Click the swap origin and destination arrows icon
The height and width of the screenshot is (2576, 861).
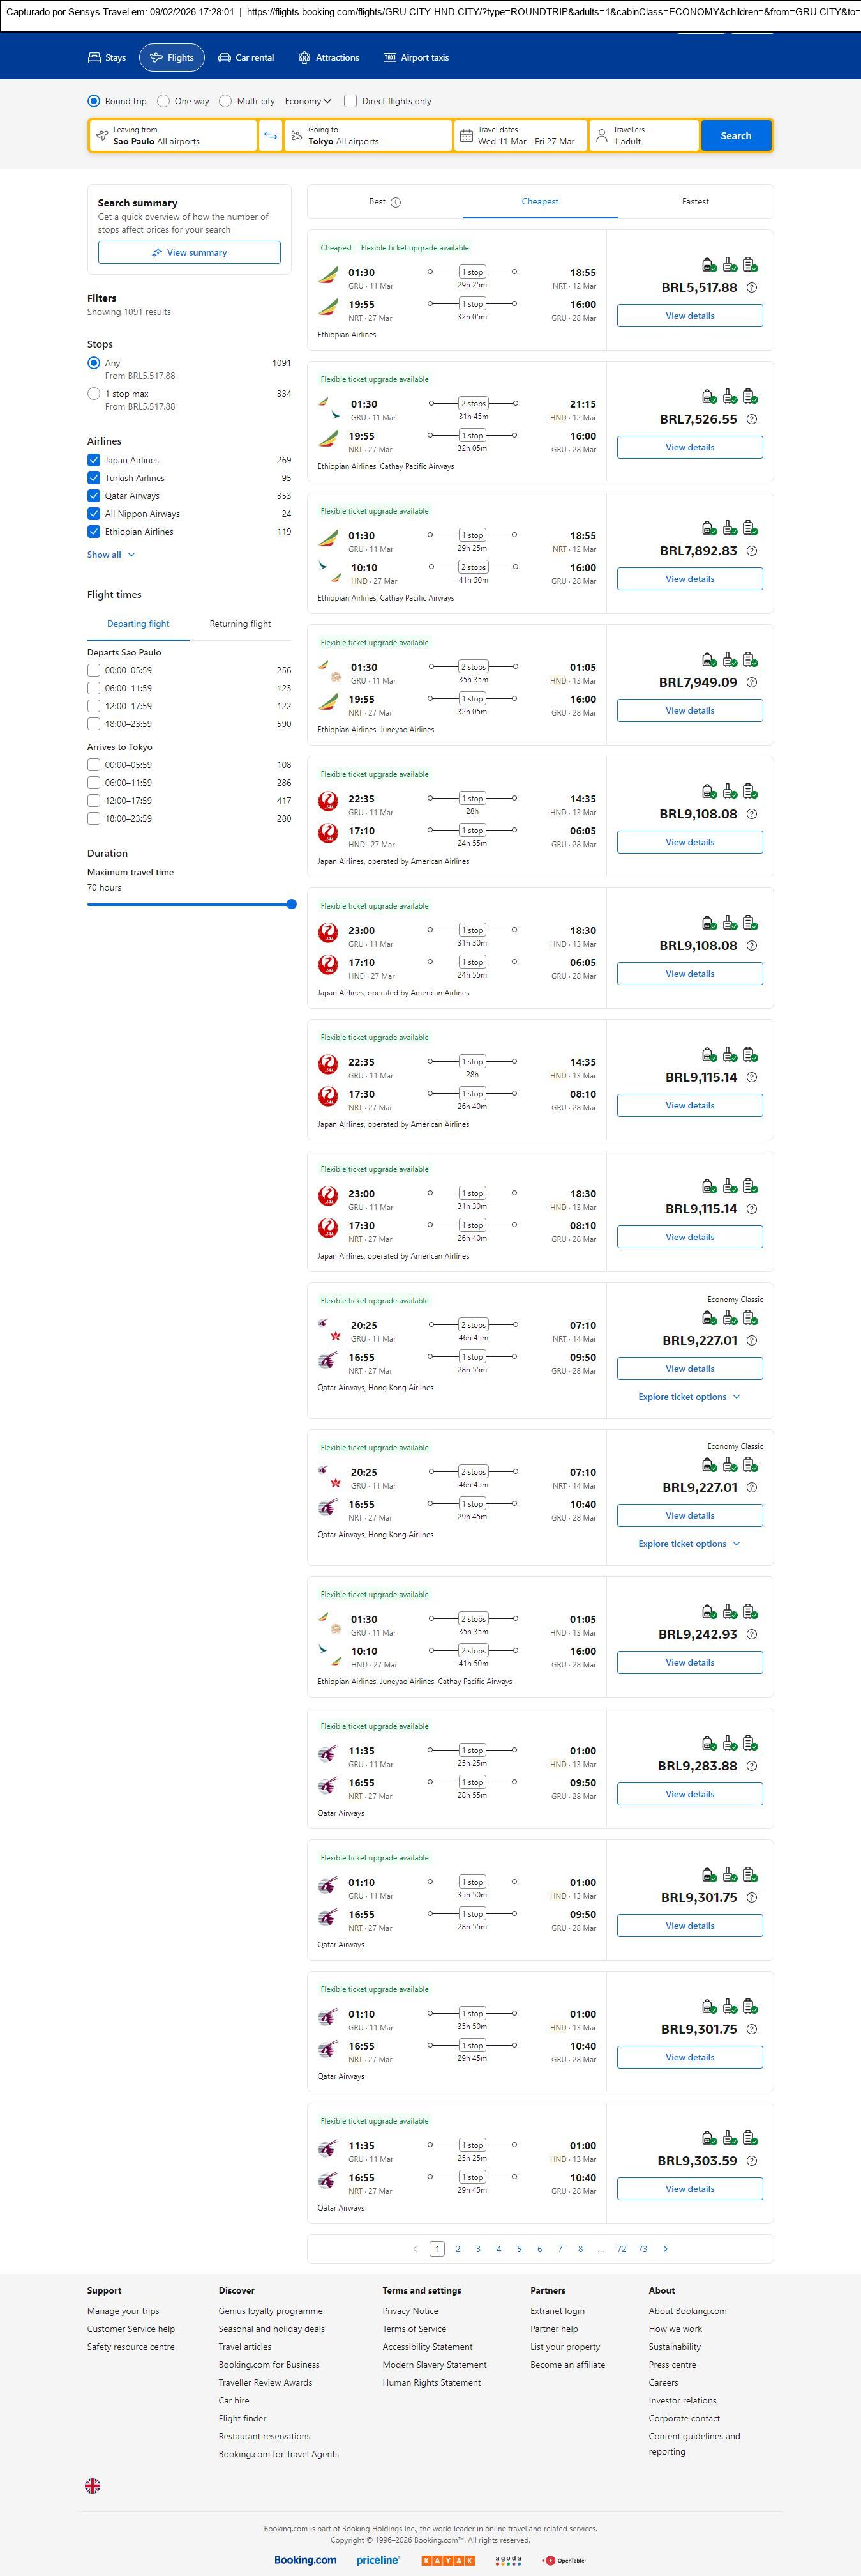pos(270,136)
